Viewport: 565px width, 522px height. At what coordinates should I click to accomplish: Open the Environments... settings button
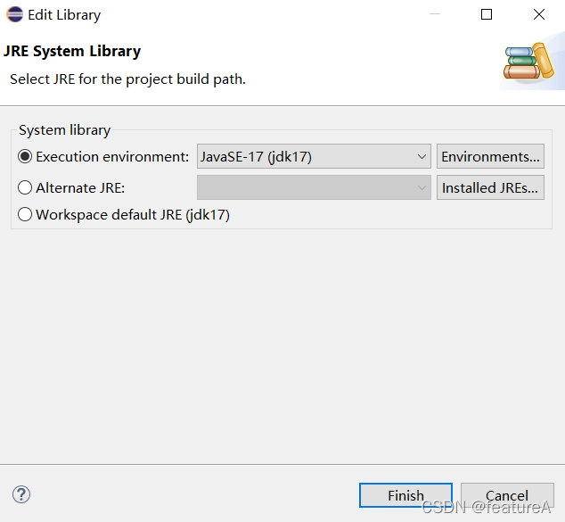(490, 156)
